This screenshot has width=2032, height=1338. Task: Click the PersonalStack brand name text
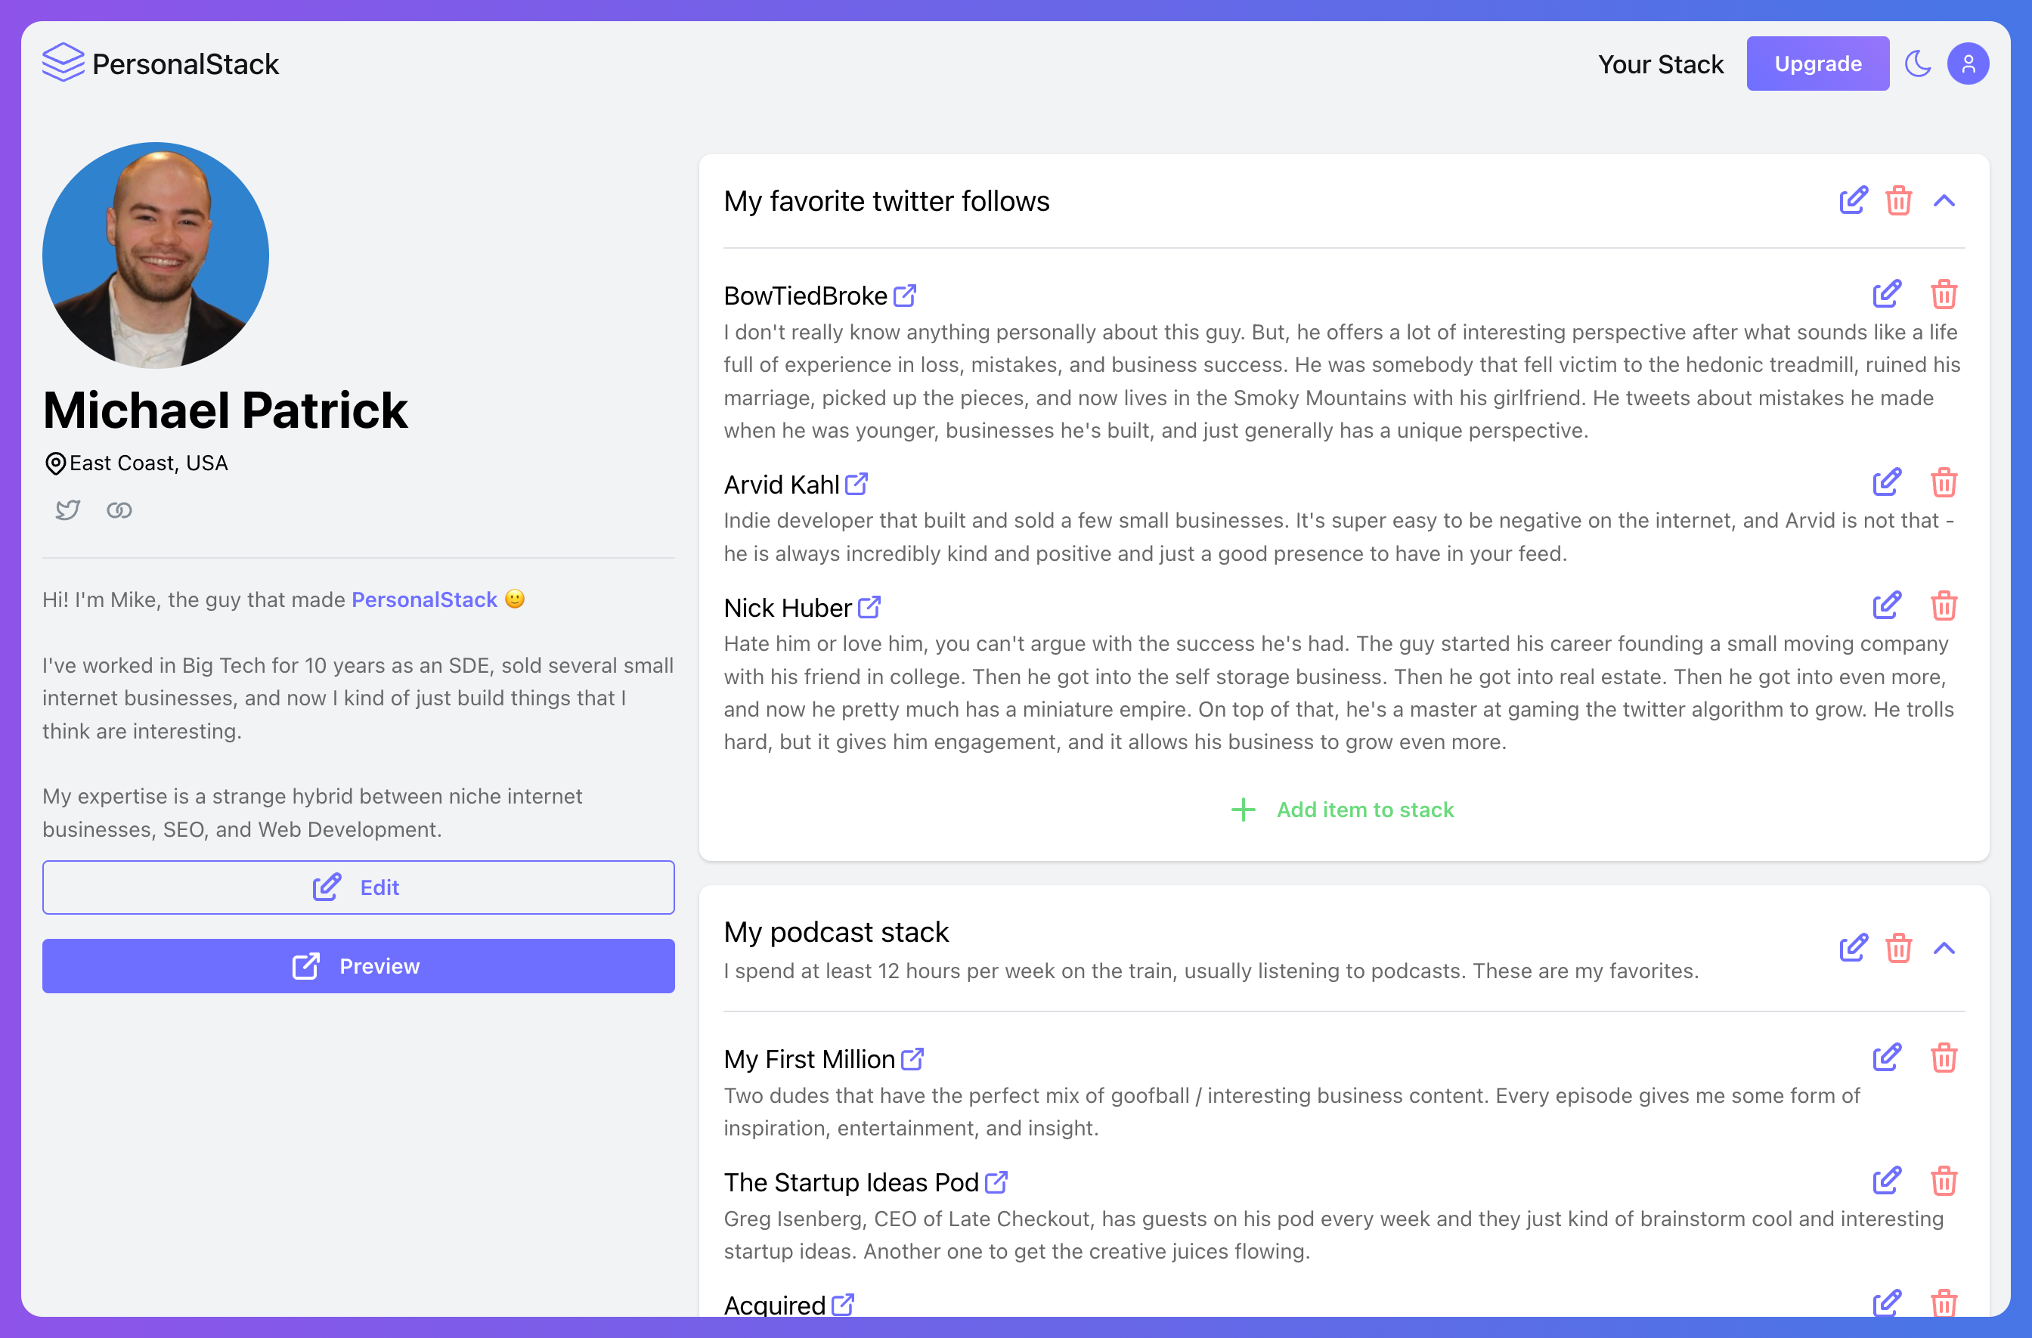[185, 64]
